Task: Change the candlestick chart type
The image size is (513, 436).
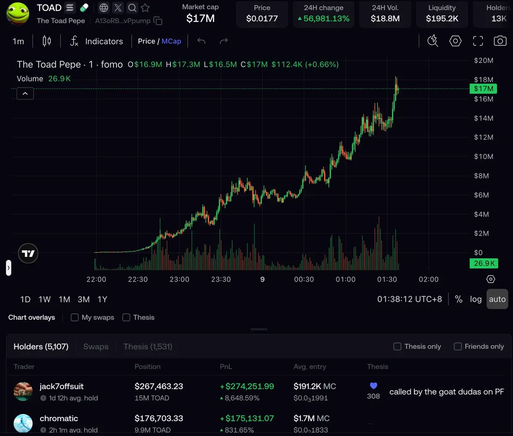Action: pyautogui.click(x=47, y=41)
